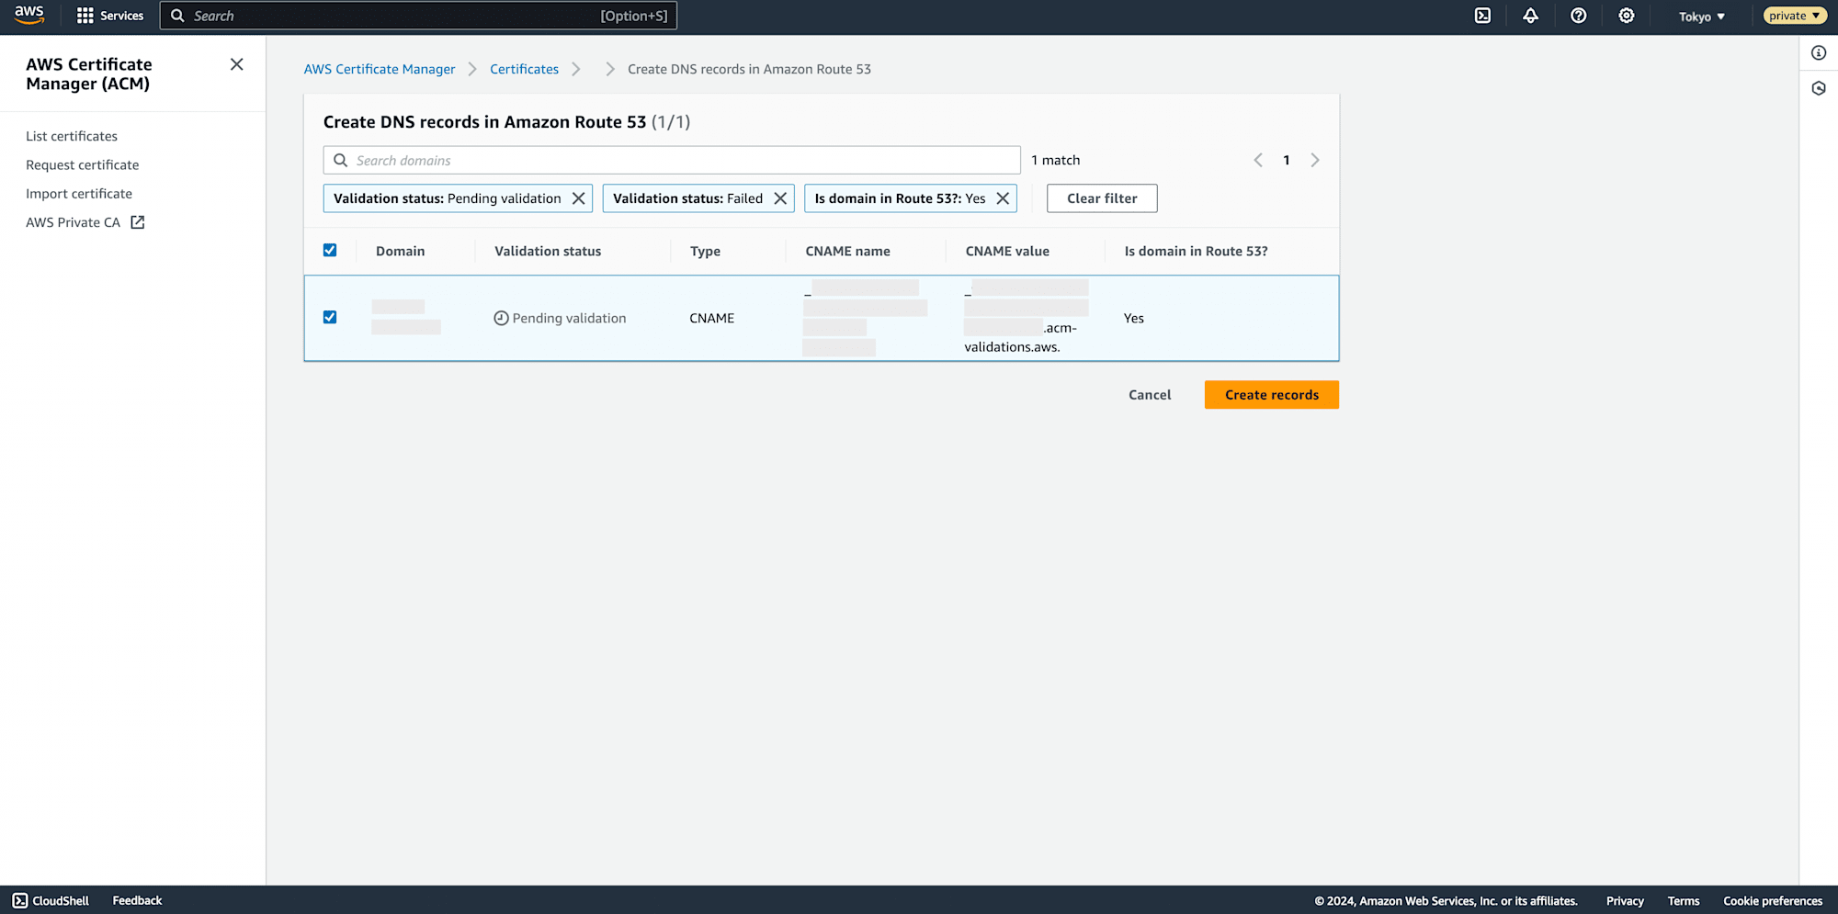Click the Yes cell in the row
1838x914 pixels.
[1133, 318]
